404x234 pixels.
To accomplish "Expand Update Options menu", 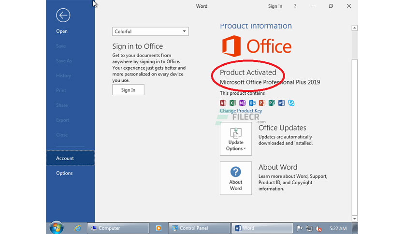I will [x=236, y=139].
